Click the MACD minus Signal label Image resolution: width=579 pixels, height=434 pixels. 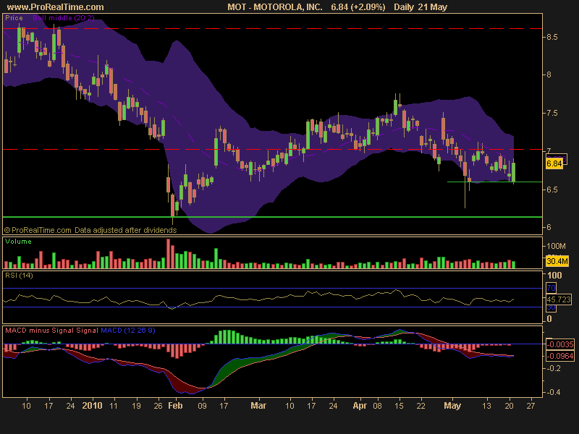[x=40, y=331]
